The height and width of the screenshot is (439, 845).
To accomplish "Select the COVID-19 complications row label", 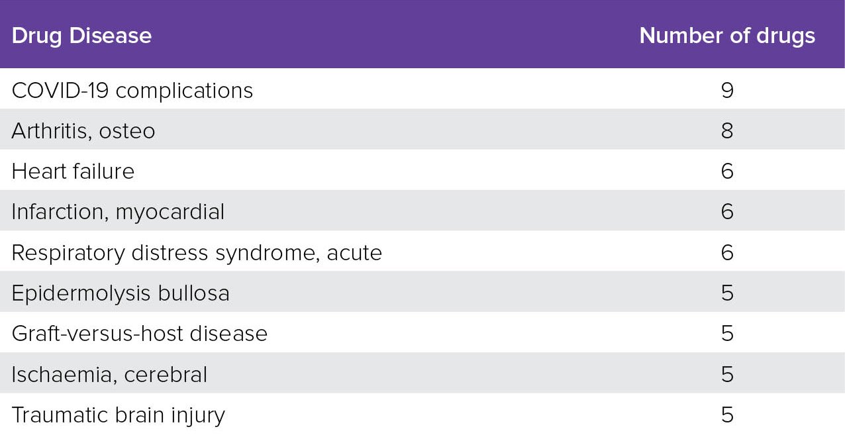I will pos(132,90).
